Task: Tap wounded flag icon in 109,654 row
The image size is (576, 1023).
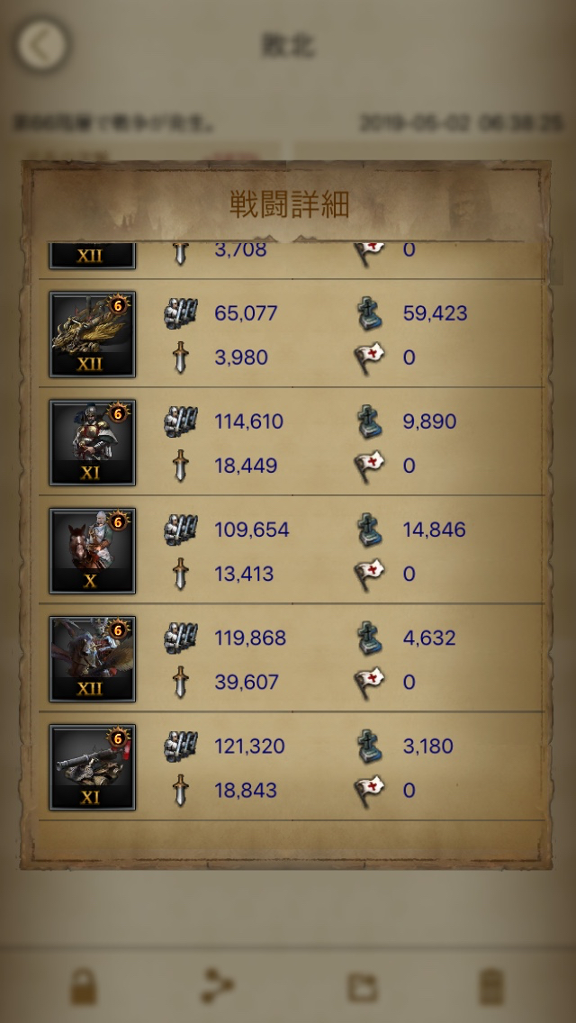Action: pyautogui.click(x=369, y=574)
